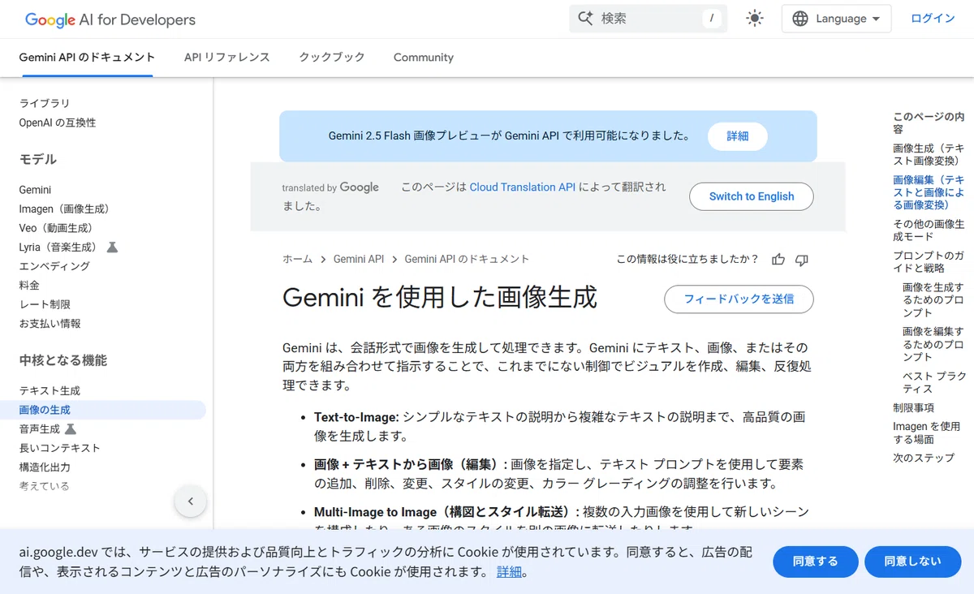974x594 pixels.
Task: Collapse the sidebar with the chevron button
Action: [191, 501]
